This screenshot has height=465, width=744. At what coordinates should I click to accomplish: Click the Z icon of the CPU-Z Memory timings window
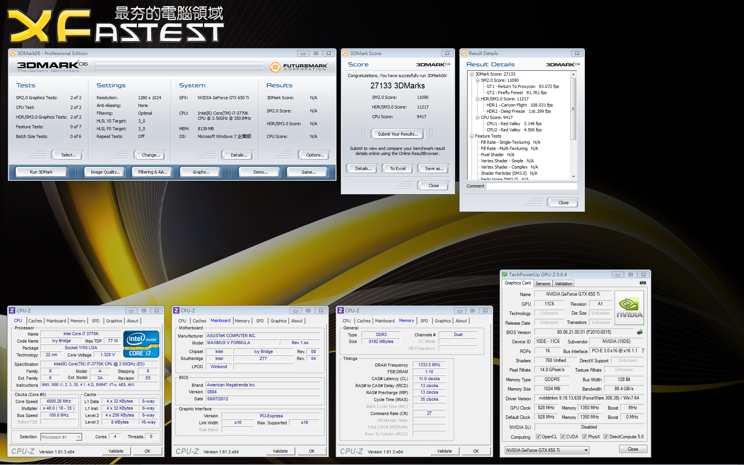pos(341,310)
